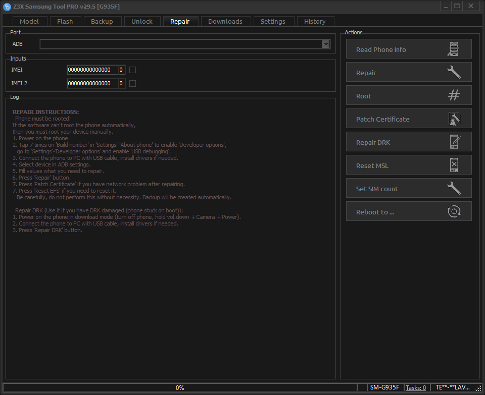Click the Repair DRK phone icon
485x395 pixels.
coord(455,142)
